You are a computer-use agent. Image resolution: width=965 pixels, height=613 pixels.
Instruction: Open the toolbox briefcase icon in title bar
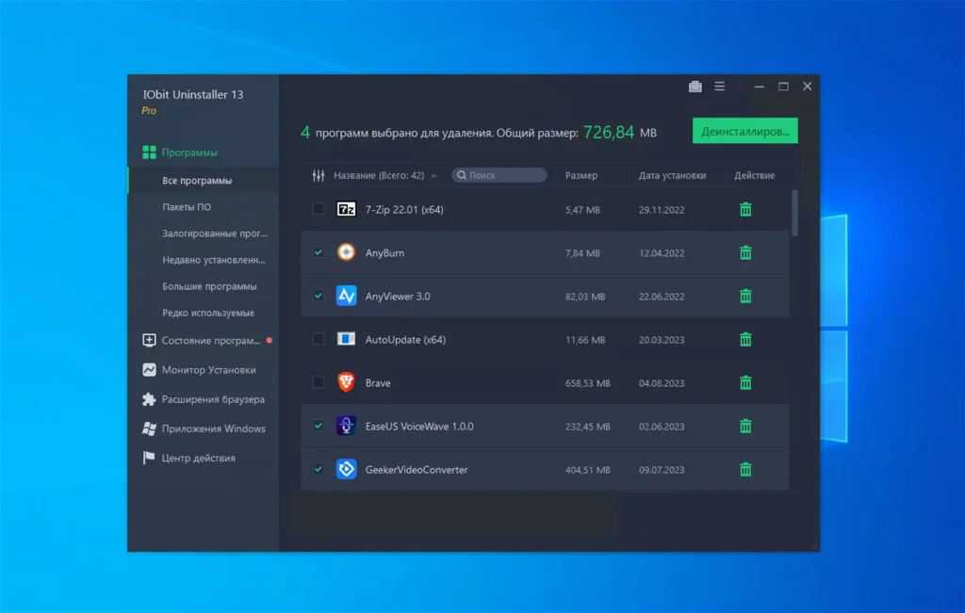pos(695,87)
